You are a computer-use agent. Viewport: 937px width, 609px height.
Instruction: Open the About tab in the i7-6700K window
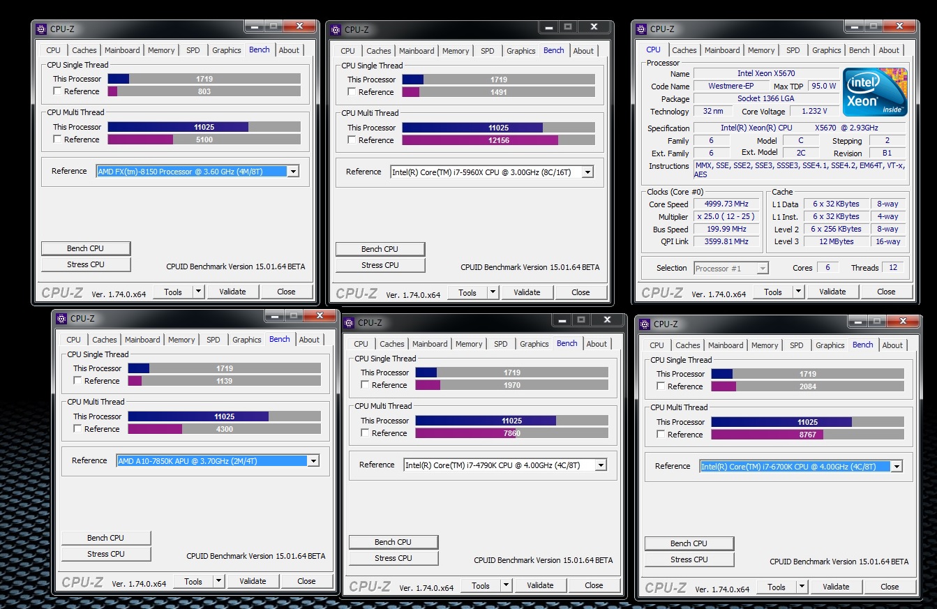tap(892, 345)
